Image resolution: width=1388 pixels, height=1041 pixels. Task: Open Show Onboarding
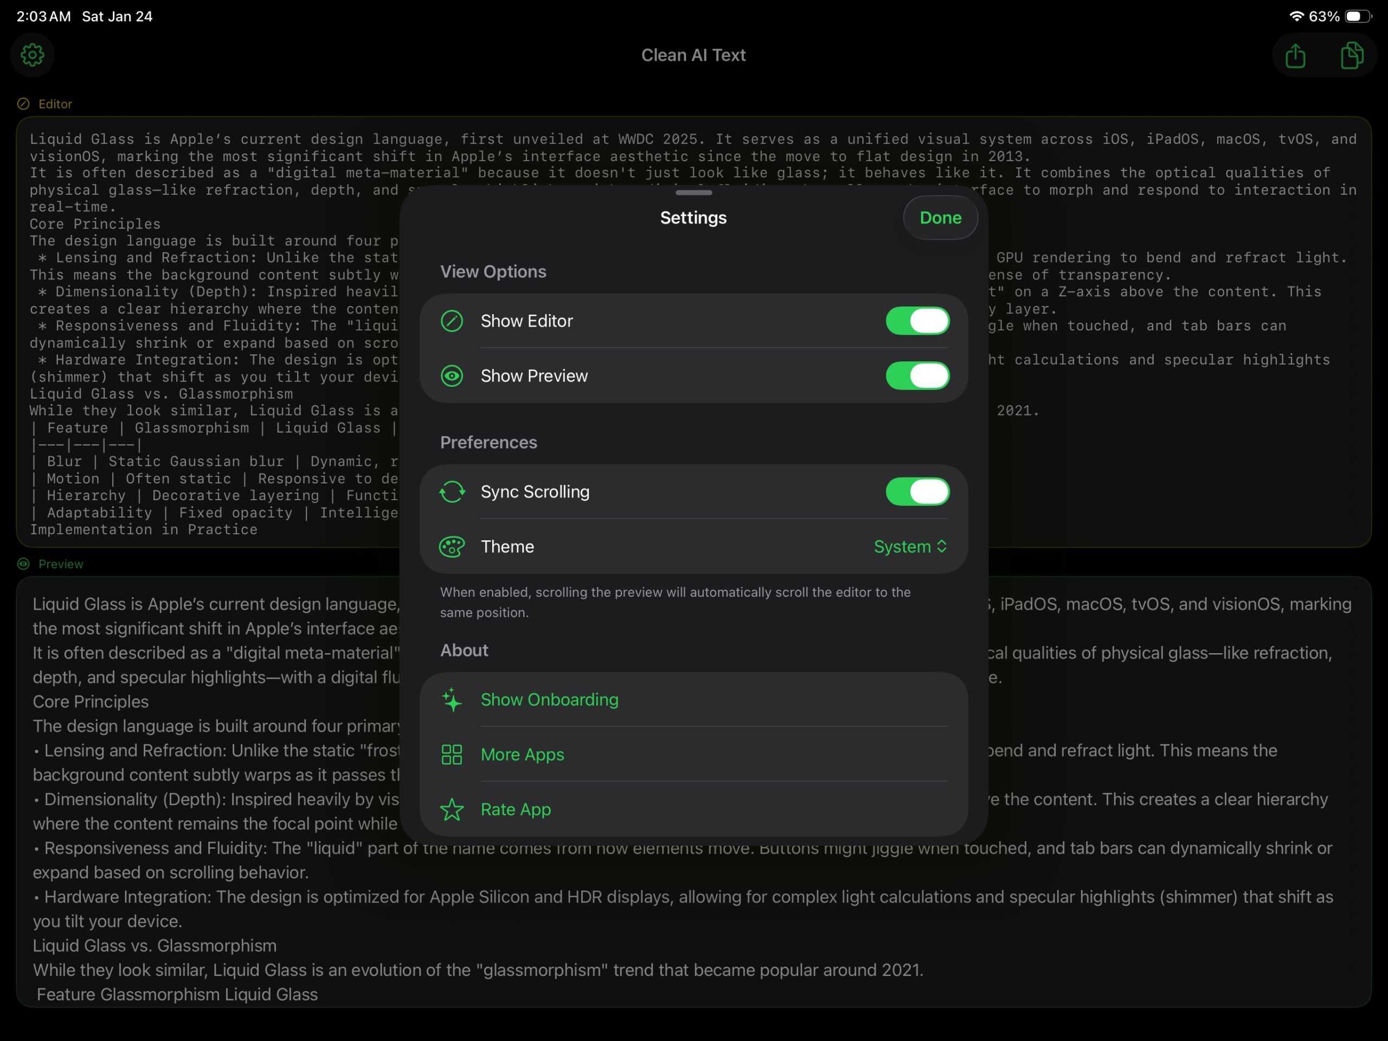[549, 699]
